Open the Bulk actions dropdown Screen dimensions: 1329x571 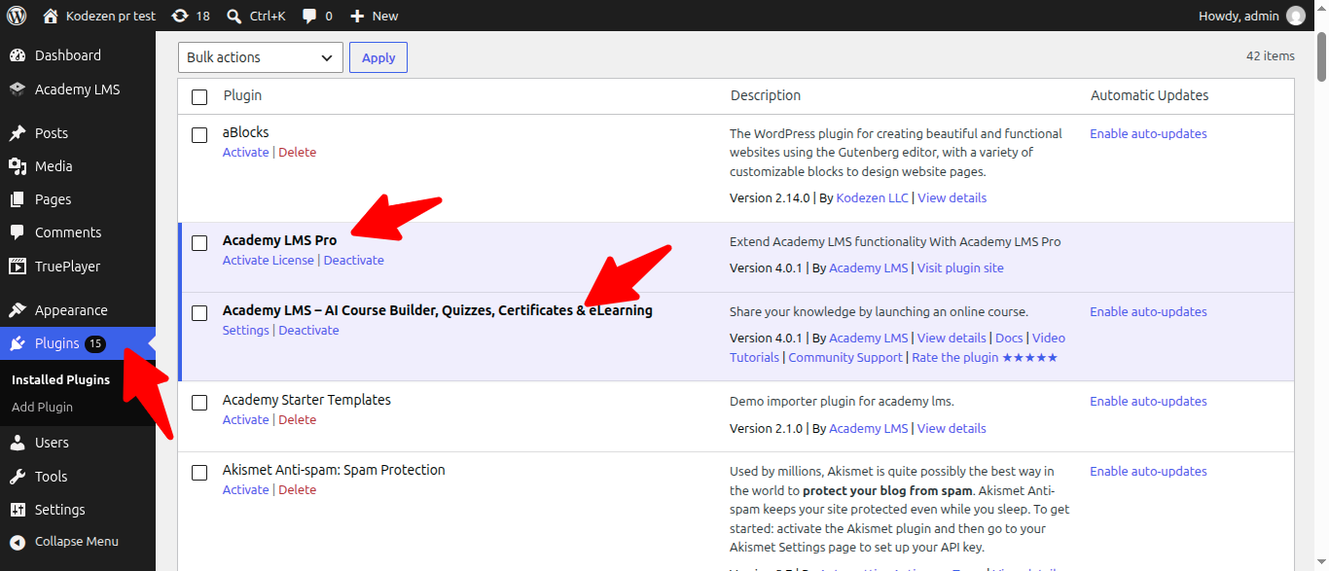coord(261,57)
